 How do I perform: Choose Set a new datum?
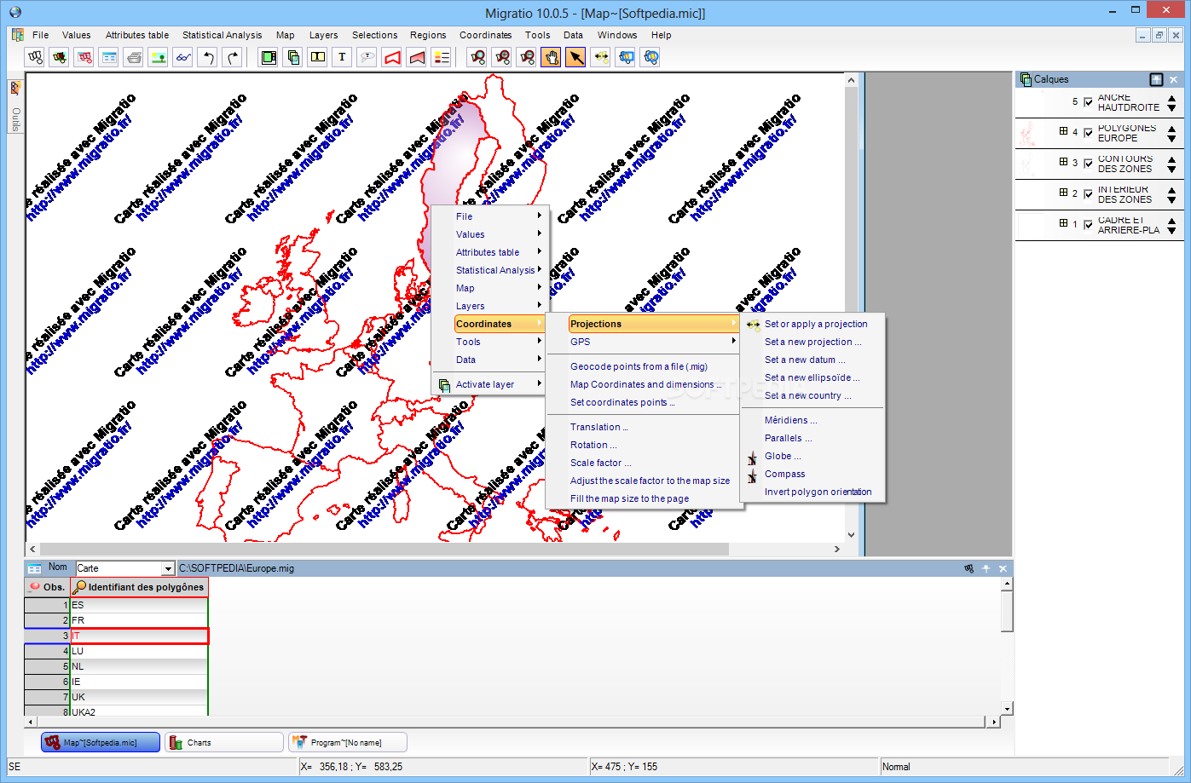pos(805,360)
